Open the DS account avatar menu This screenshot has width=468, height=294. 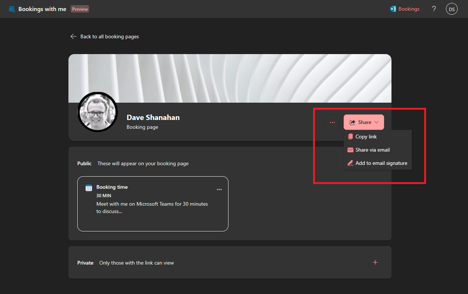(451, 9)
